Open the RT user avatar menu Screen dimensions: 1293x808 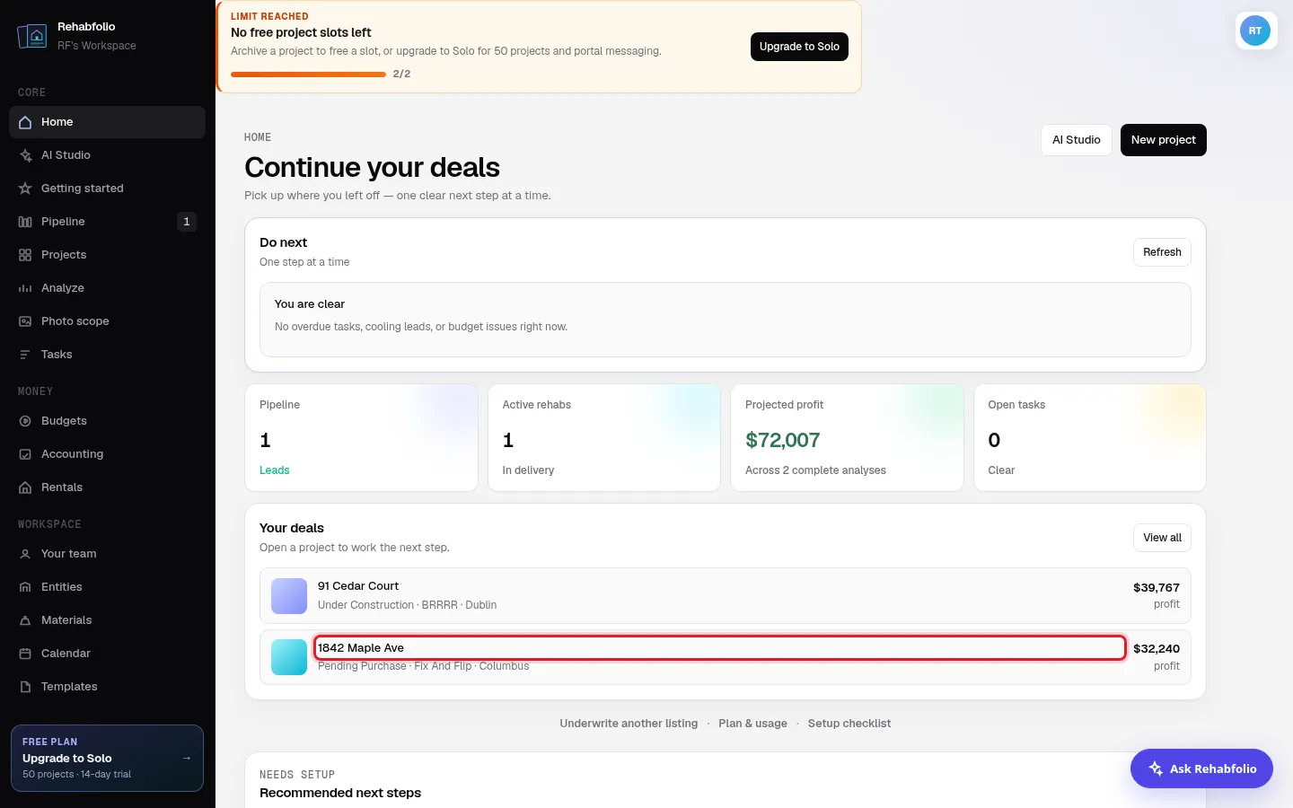click(1255, 31)
